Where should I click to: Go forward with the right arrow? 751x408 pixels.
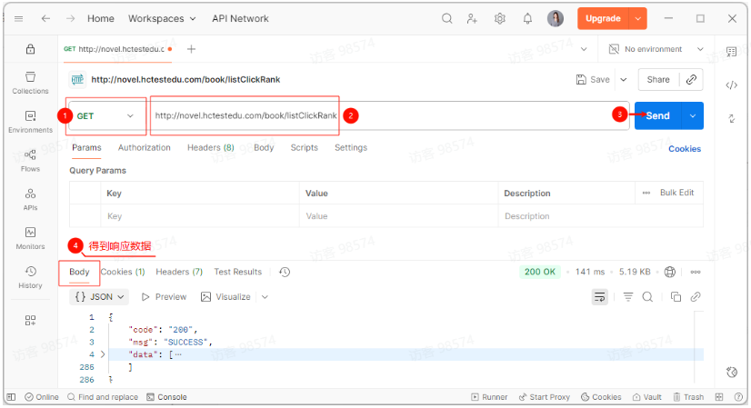click(x=70, y=19)
